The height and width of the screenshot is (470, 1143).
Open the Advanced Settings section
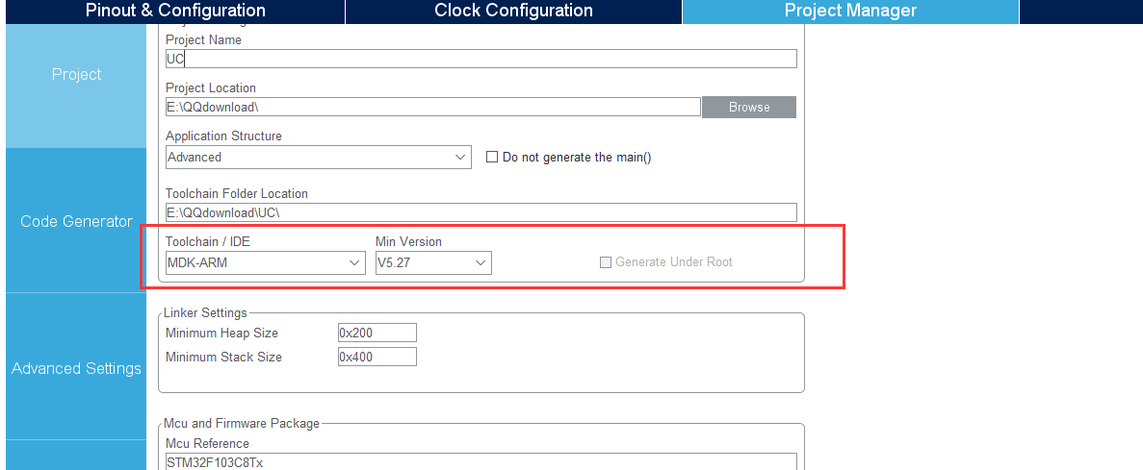point(76,368)
